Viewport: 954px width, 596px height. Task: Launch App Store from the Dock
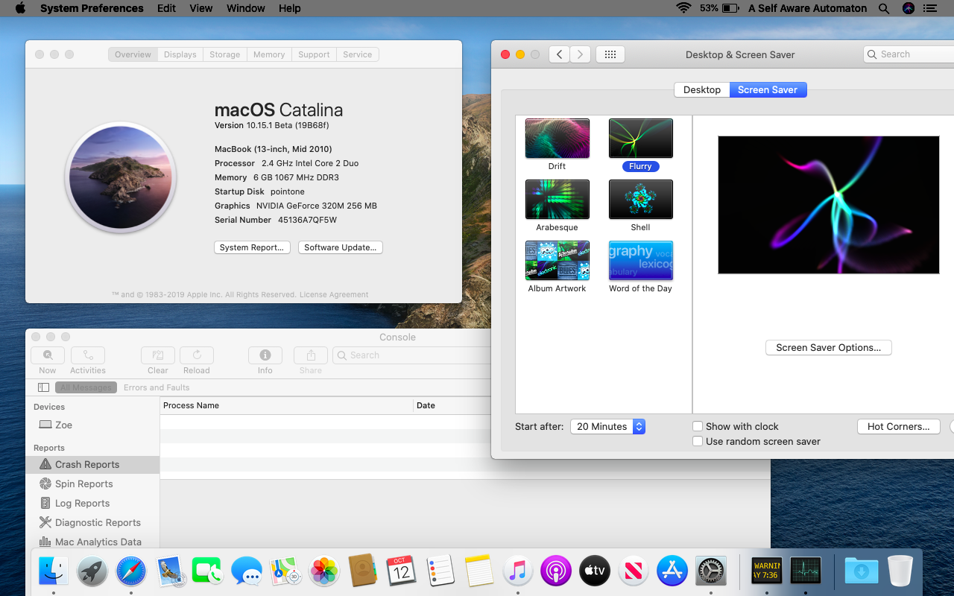coord(672,571)
